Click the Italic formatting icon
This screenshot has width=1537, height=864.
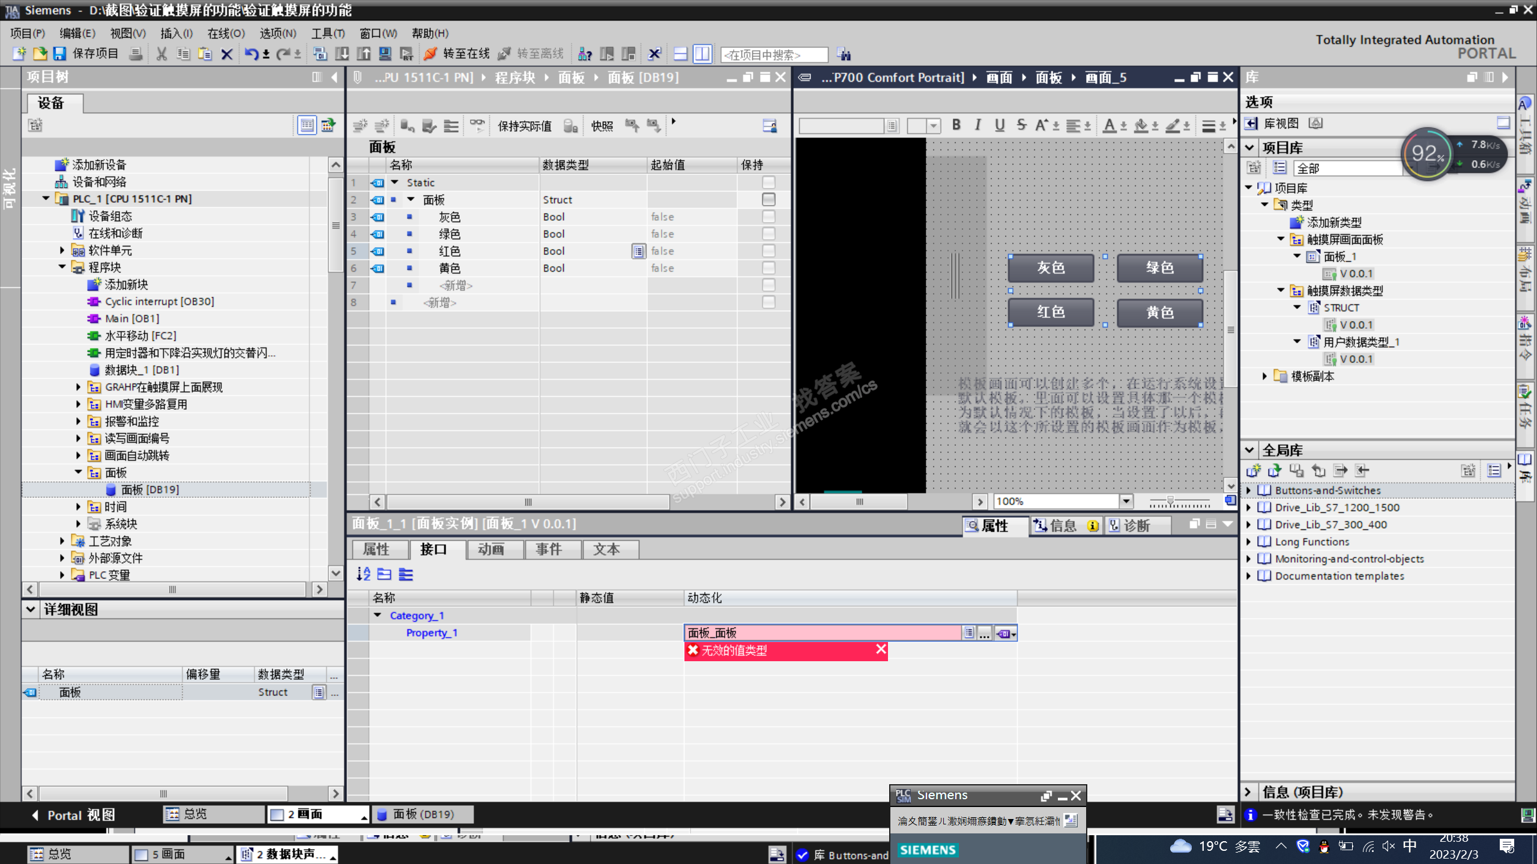click(978, 125)
